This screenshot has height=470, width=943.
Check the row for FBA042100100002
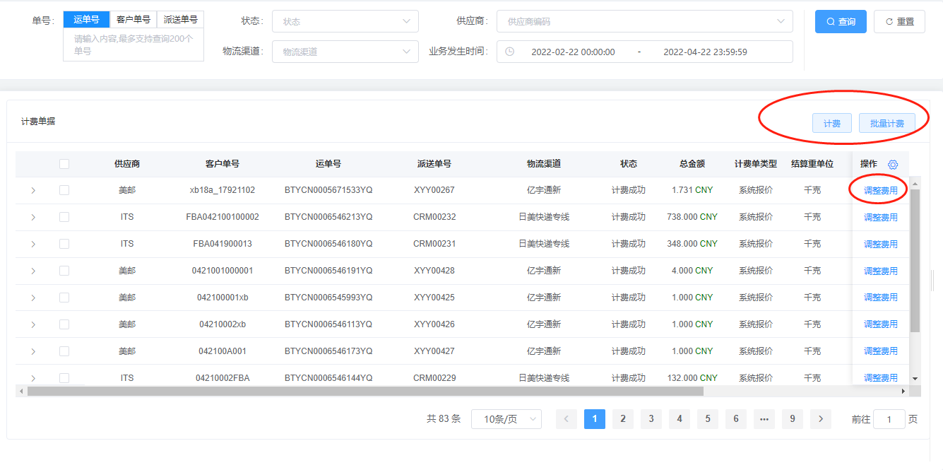coord(64,217)
